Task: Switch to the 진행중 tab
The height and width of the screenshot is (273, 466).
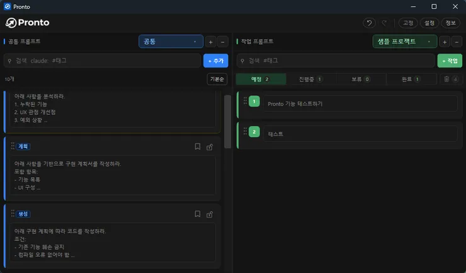Action: (x=311, y=79)
